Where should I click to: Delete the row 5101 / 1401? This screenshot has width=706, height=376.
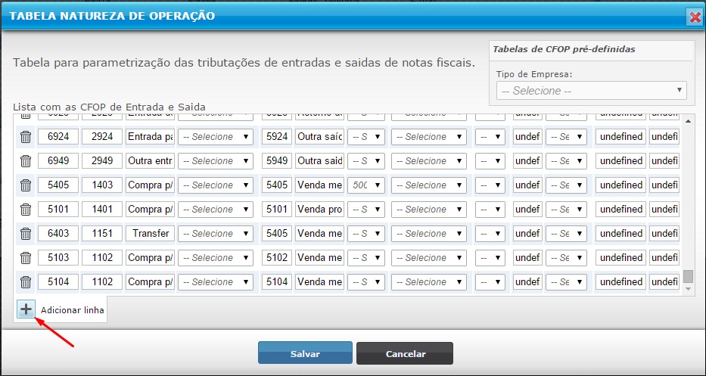(x=26, y=210)
